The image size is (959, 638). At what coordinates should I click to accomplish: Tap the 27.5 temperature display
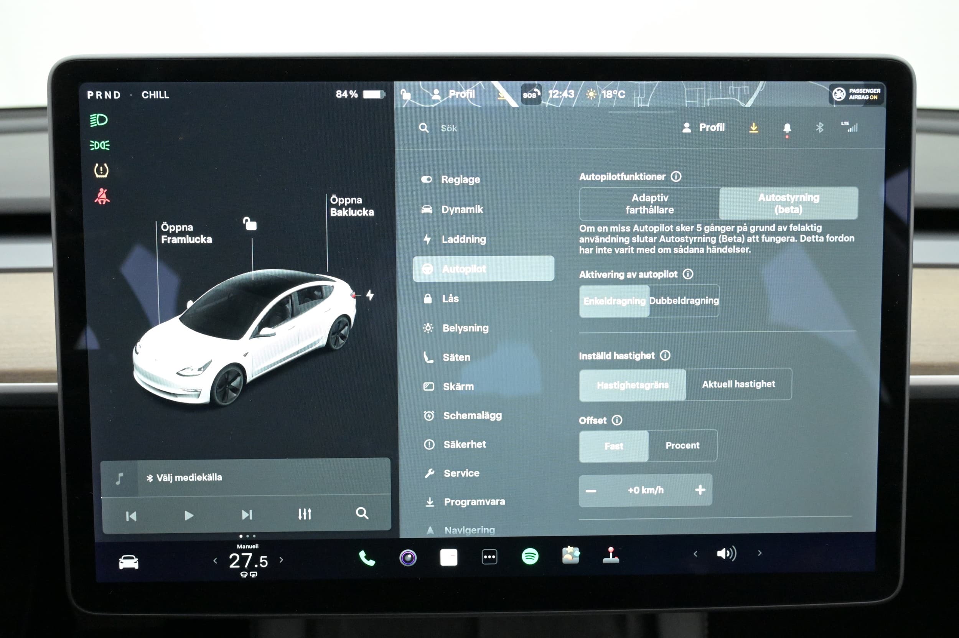(248, 561)
